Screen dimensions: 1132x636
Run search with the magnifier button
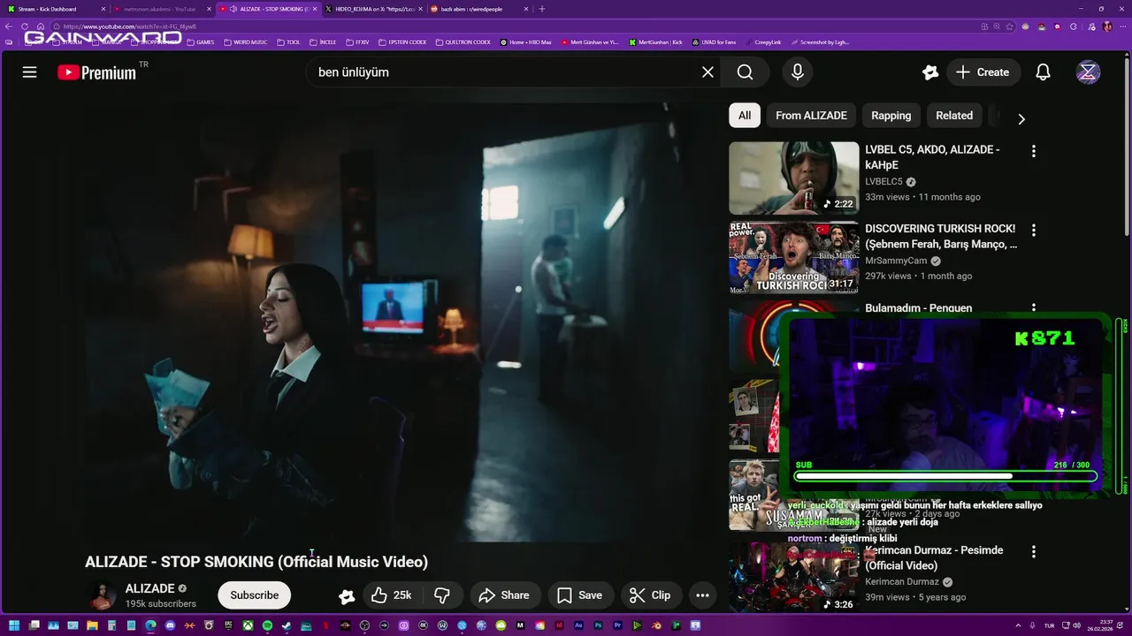tap(746, 72)
